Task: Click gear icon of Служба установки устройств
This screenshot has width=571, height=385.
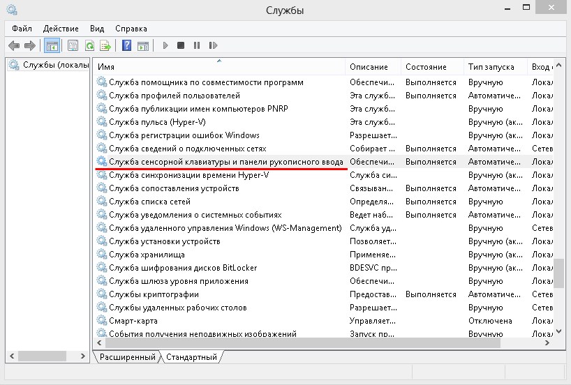Action: click(x=102, y=241)
